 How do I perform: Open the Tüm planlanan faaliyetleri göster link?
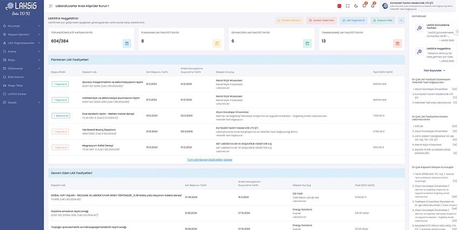click(x=209, y=159)
